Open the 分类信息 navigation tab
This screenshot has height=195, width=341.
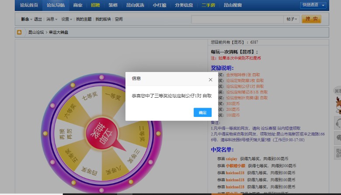(183, 5)
